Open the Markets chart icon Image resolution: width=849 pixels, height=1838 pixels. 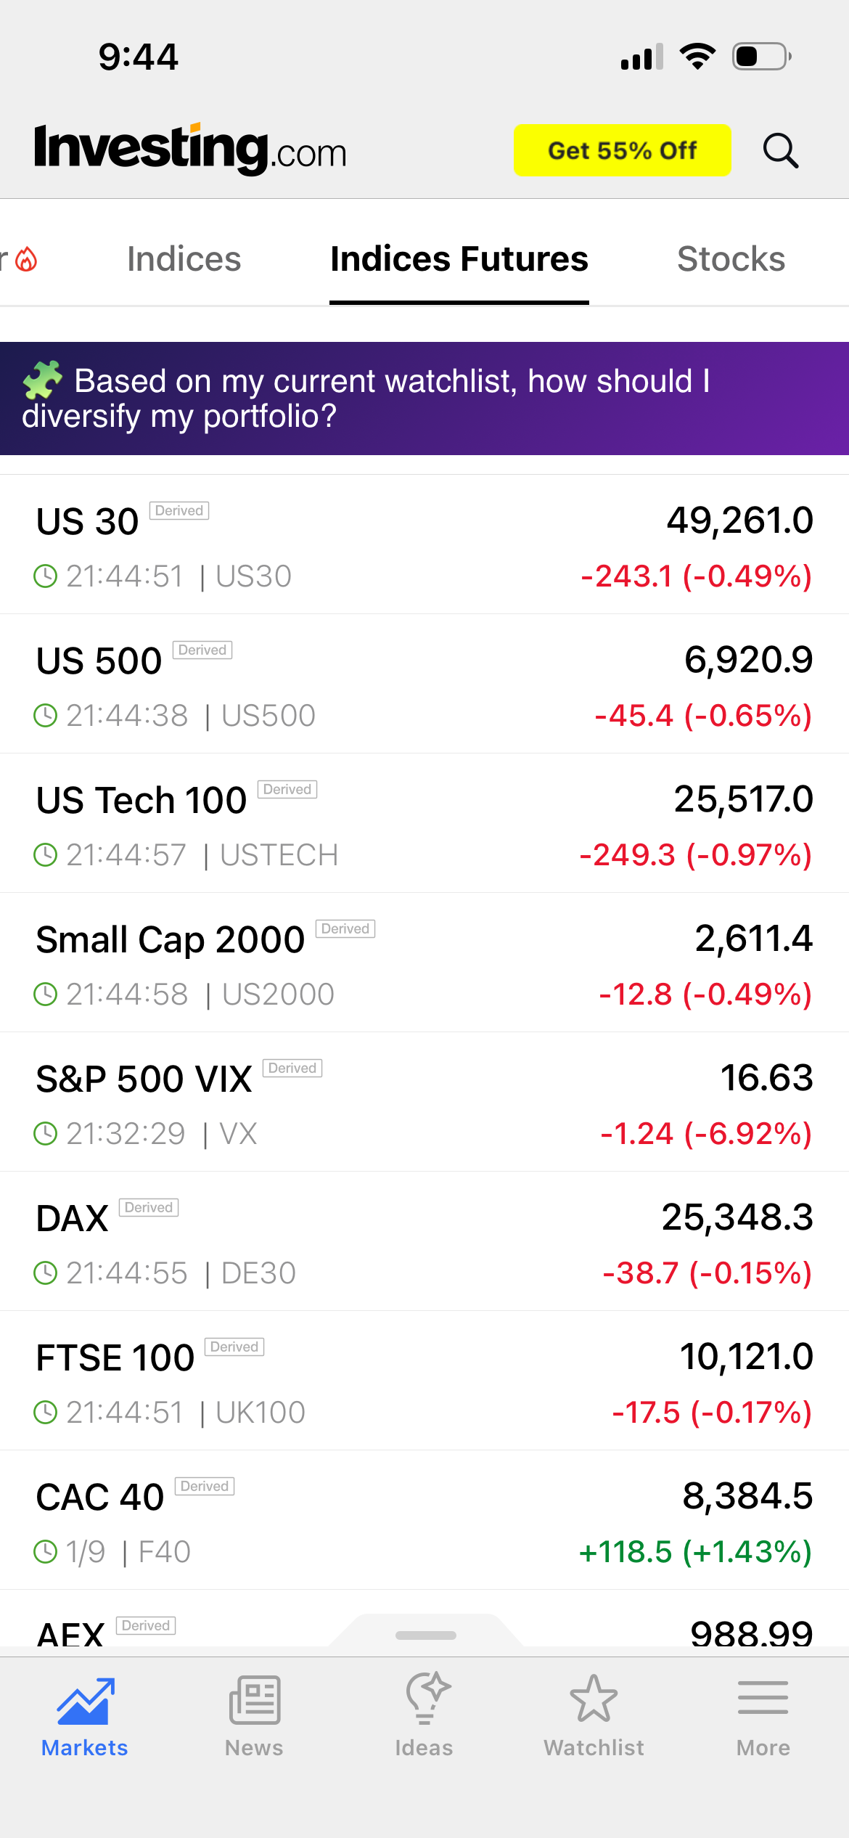point(86,1701)
